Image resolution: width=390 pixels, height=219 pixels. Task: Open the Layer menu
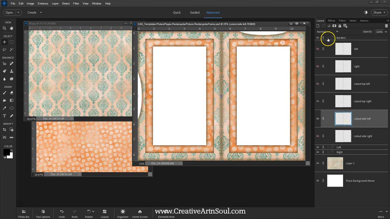[x=55, y=4]
